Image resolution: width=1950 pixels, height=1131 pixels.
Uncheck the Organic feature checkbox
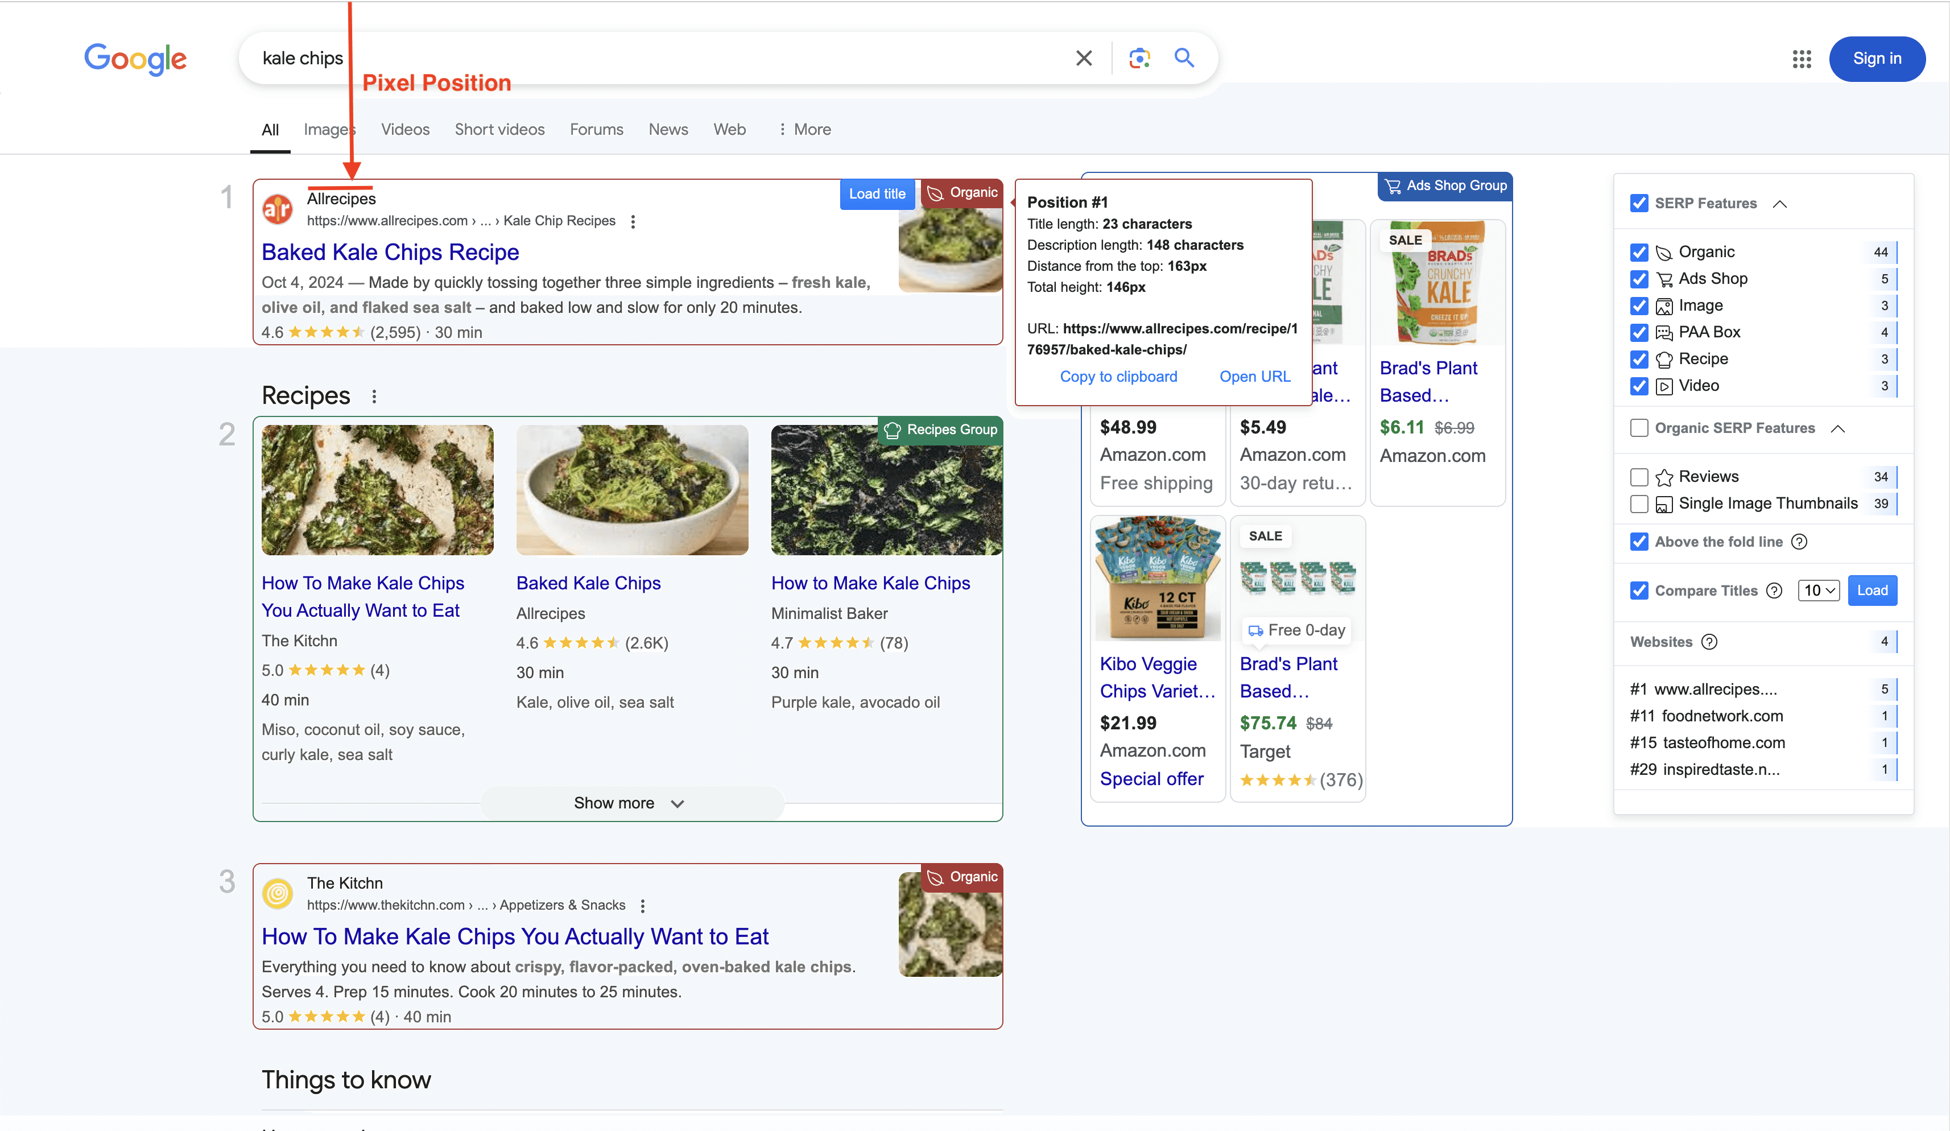(1639, 253)
